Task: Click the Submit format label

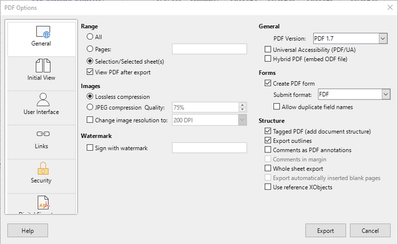Action: point(292,94)
